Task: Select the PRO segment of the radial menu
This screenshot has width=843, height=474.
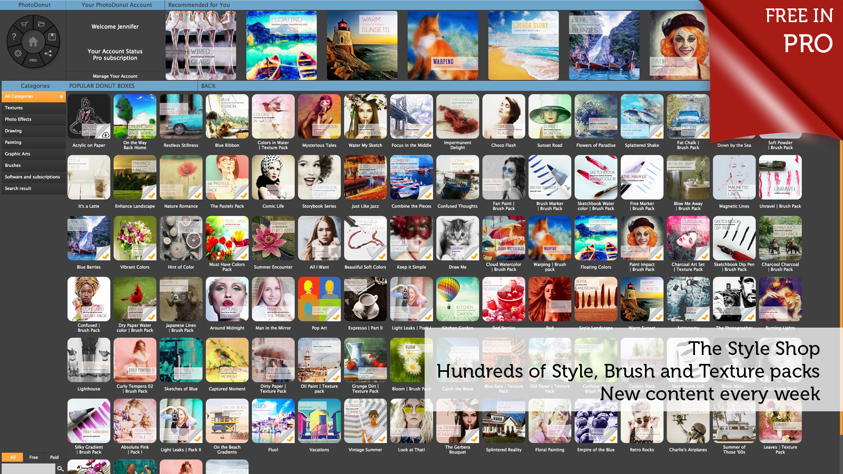Action: click(x=33, y=61)
